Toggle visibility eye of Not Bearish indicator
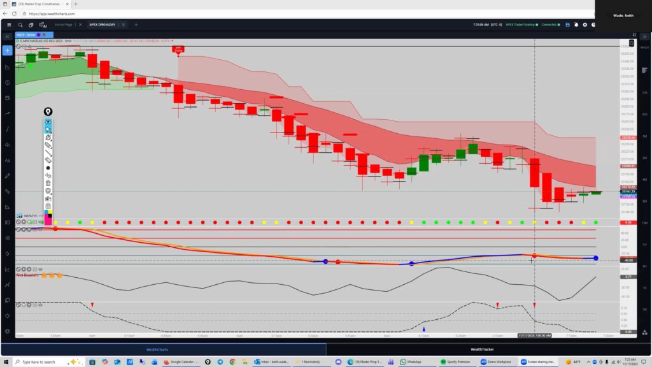 (x=40, y=270)
